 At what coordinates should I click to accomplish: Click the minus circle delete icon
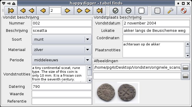[x=128, y=11]
